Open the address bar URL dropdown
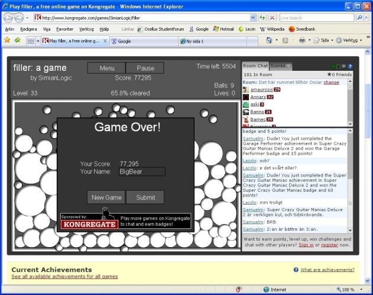Screen dimensions: 373x295 (253, 18)
